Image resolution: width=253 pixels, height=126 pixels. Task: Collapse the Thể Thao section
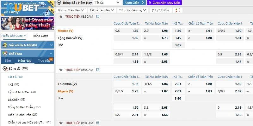click(51, 54)
